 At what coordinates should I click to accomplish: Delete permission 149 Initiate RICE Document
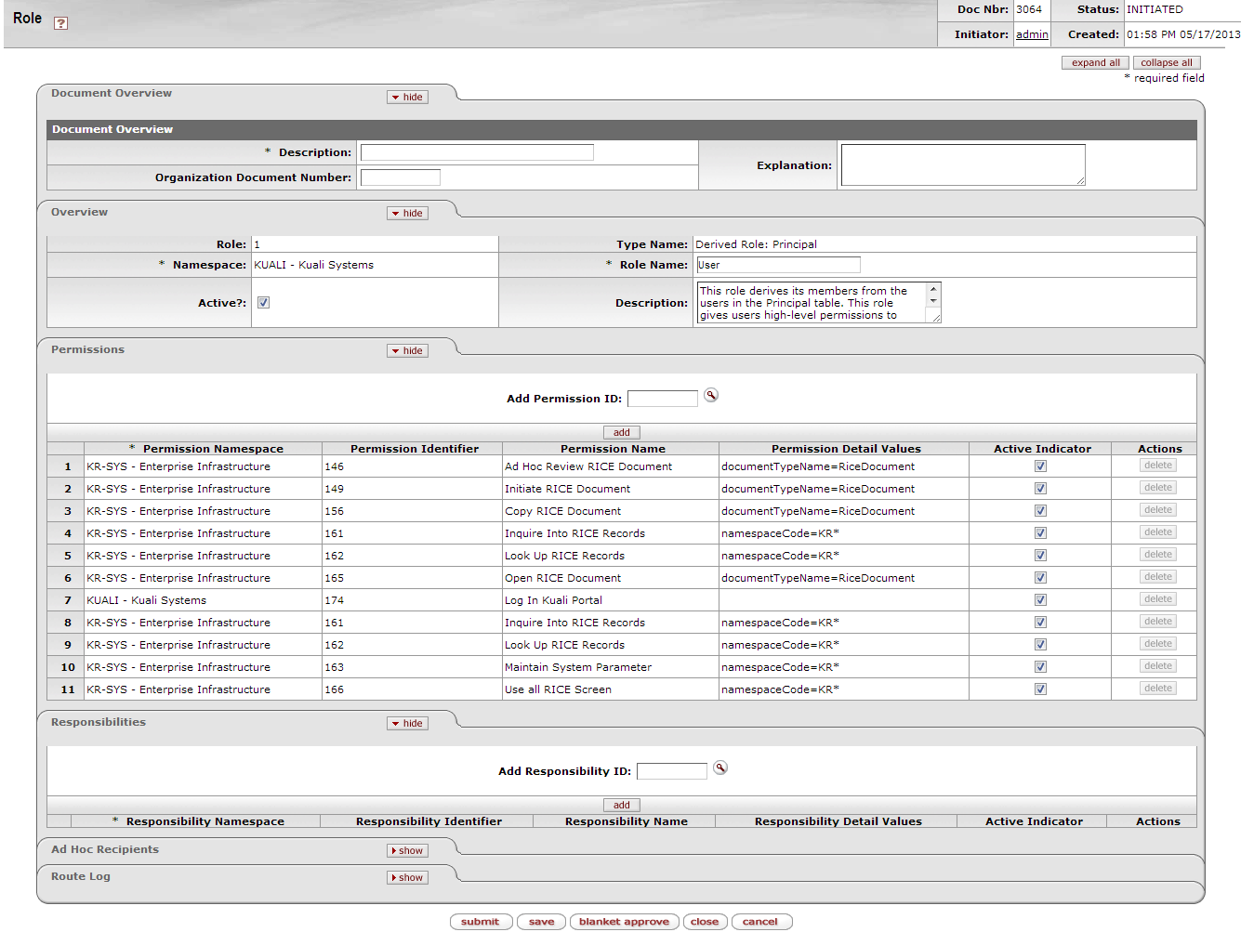tap(1158, 488)
